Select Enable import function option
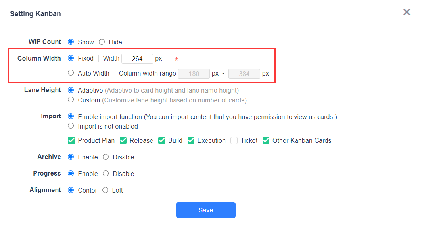The width and height of the screenshot is (426, 231). click(71, 117)
